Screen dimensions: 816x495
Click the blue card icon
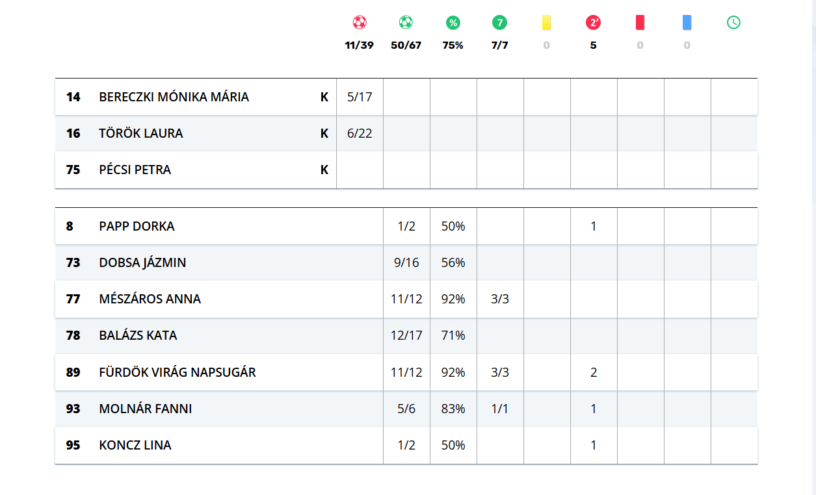(x=687, y=23)
